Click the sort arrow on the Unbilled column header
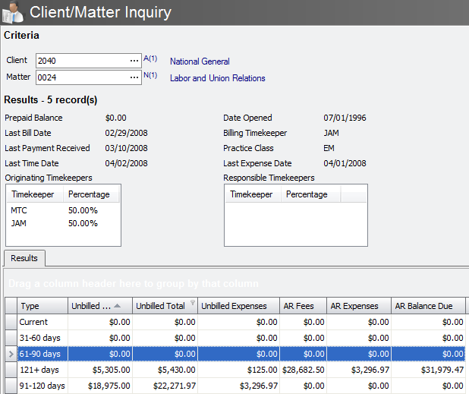This screenshot has height=394, width=469. pos(118,306)
